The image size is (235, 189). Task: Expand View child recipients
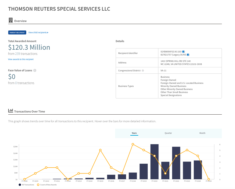tap(38, 32)
